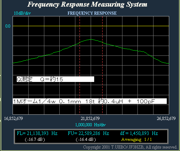Click the Q測定 Q=約15 annotation box
This screenshot has height=151, width=180.
[x=55, y=79]
